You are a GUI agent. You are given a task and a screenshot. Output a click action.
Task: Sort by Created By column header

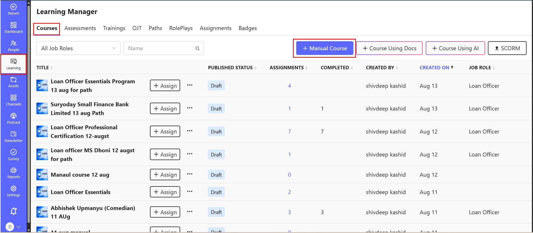382,68
